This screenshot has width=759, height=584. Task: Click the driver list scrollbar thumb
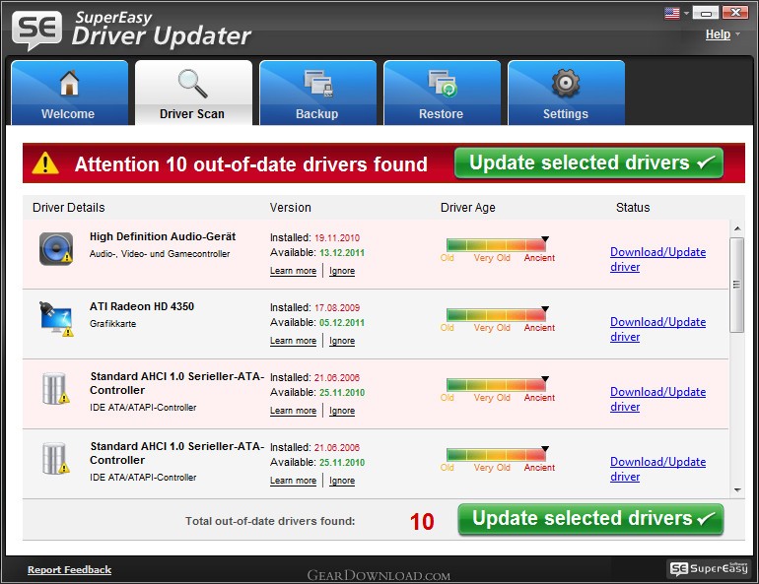point(736,285)
